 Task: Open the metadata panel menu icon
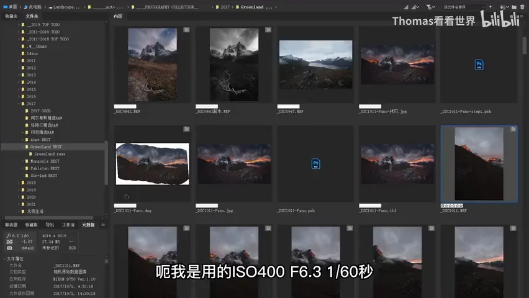(103, 225)
